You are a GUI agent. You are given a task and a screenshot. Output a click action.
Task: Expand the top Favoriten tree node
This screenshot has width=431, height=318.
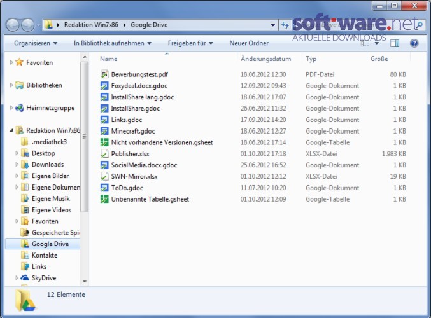(x=11, y=62)
